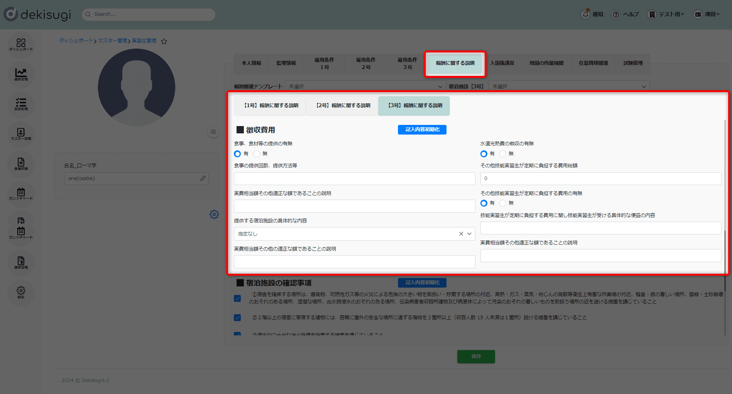
Task: Go to 実習監理 in the sidebar
Action: (21, 104)
